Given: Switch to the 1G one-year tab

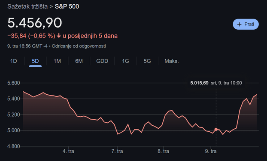Looking at the screenshot, I should (125, 61).
